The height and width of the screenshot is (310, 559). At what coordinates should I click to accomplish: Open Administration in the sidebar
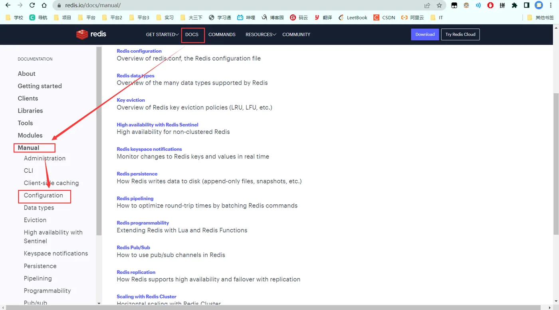point(45,158)
